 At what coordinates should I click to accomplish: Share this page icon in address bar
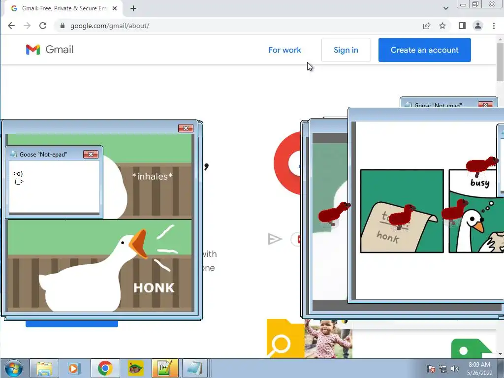pyautogui.click(x=427, y=26)
